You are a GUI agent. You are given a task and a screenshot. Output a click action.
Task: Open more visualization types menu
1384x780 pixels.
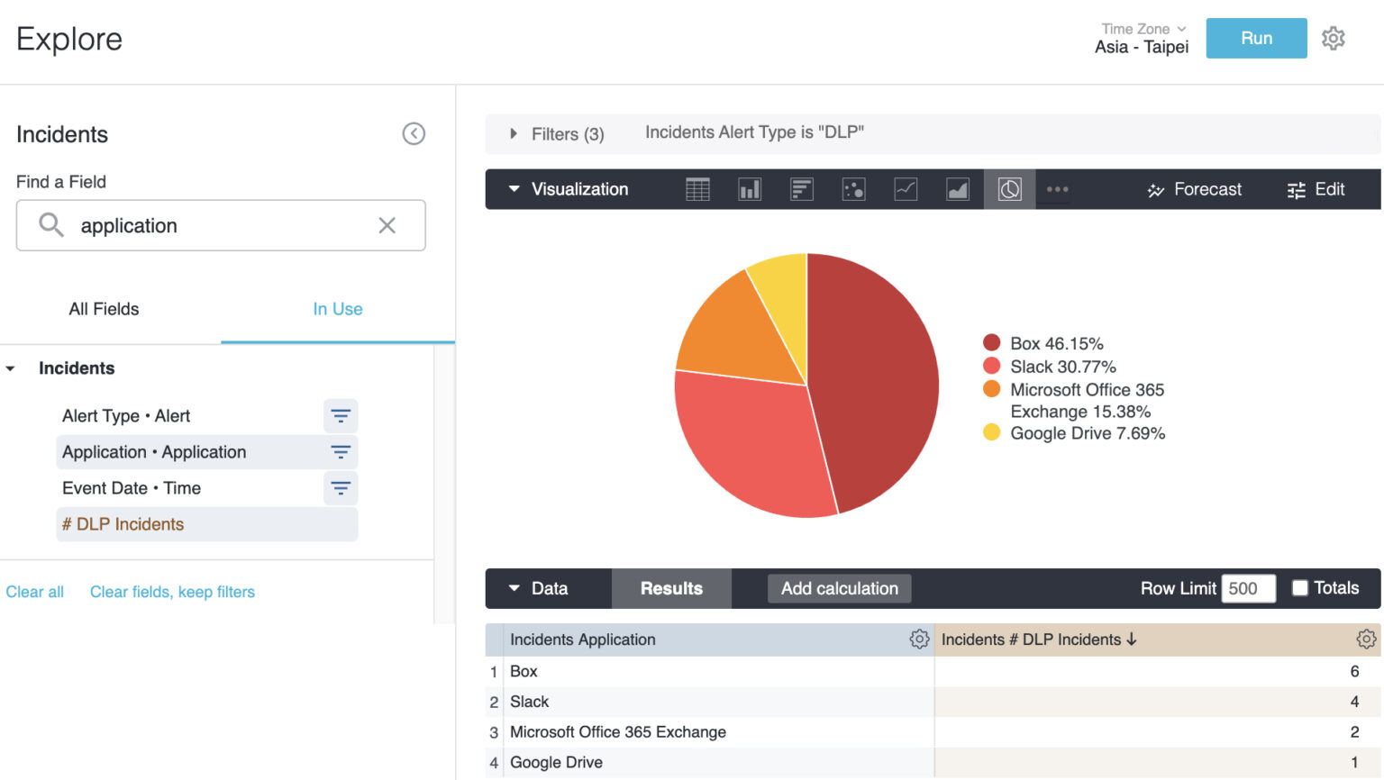pyautogui.click(x=1057, y=189)
